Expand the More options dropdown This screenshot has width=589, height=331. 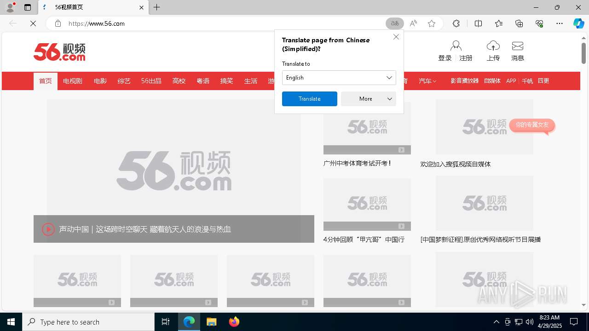click(369, 99)
